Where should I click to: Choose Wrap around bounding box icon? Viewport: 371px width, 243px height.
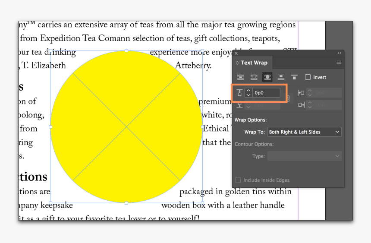click(x=254, y=77)
